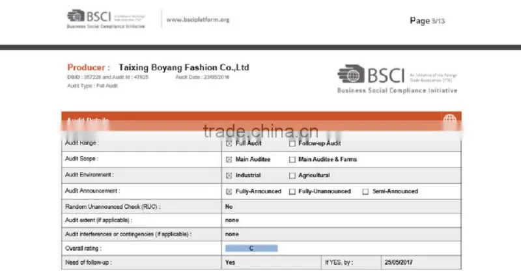
Task: Click the Audit extent (if applicable) label
Action: tap(98, 220)
